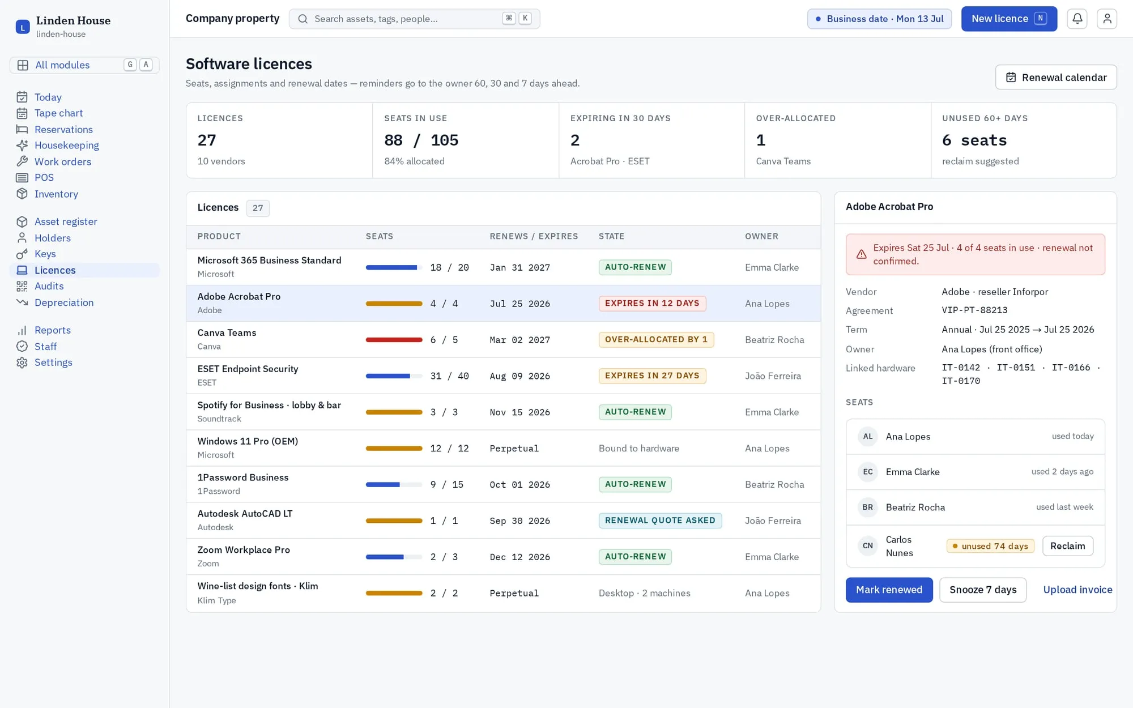Screen dimensions: 1133x708
Task: Click Mark renewed for Acrobat Pro
Action: tap(889, 590)
